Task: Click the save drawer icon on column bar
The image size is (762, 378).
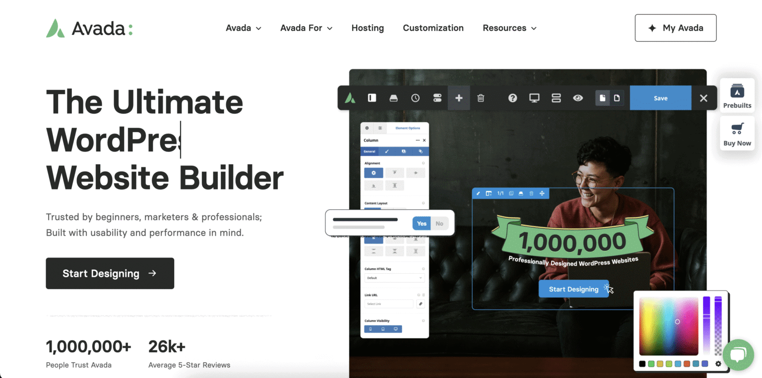Action: 521,193
